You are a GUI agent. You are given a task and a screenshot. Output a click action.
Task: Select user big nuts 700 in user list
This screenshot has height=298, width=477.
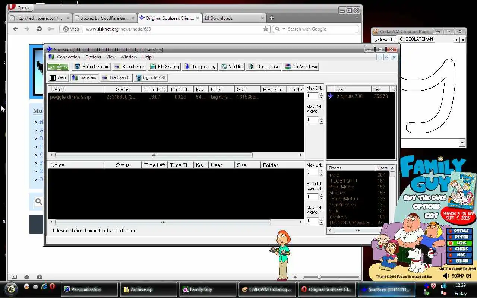[x=361, y=96]
